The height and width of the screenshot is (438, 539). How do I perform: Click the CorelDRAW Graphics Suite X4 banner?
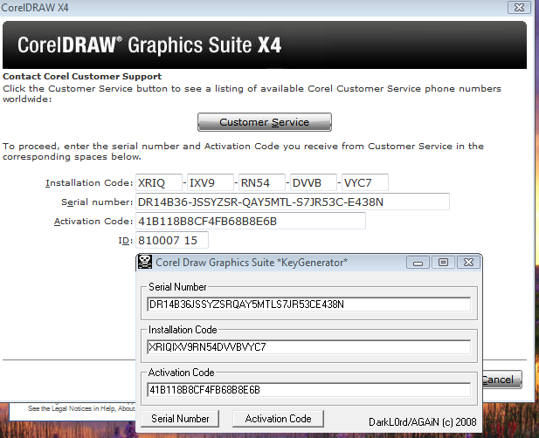pos(265,45)
